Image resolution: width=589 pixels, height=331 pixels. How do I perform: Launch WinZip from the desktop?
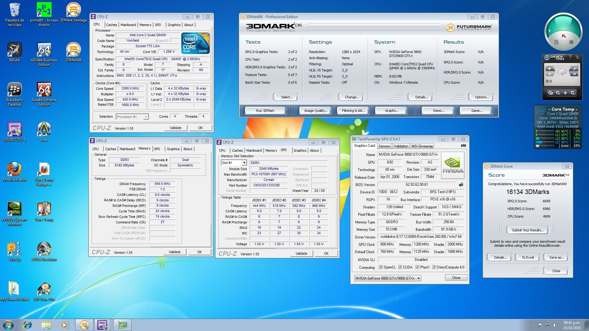(14, 251)
